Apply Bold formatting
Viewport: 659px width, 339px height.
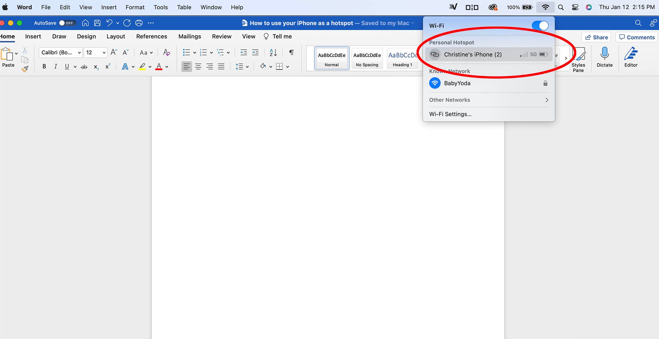[44, 66]
